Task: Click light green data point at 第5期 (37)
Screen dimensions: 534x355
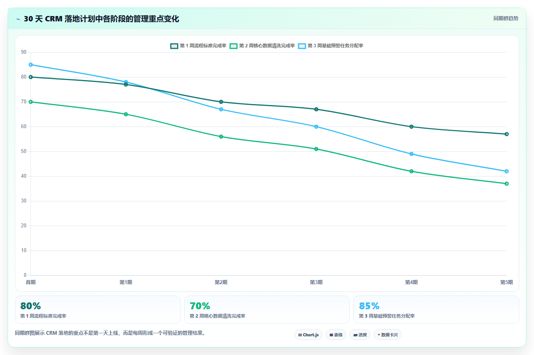Action: (x=507, y=184)
